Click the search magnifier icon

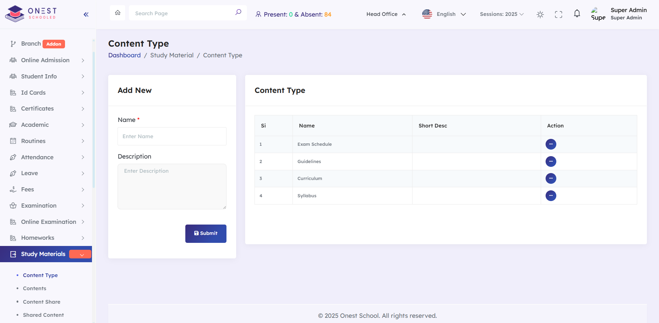[x=238, y=12]
